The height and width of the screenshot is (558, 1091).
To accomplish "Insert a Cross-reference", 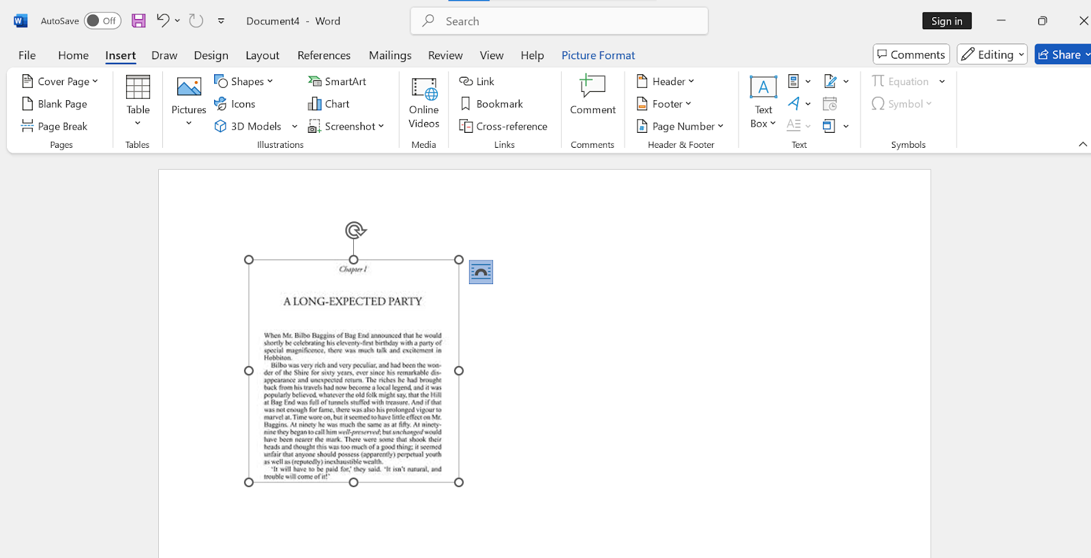I will tap(504, 126).
